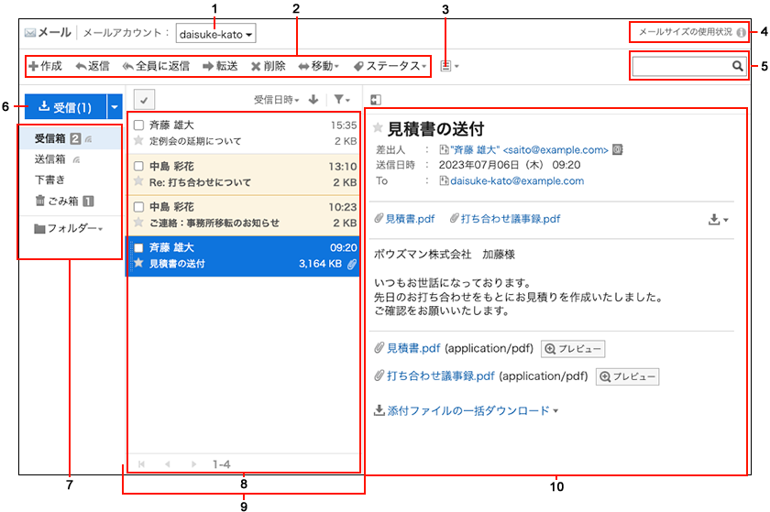
Task: Click reply all (全員に返信)
Action: click(x=156, y=66)
